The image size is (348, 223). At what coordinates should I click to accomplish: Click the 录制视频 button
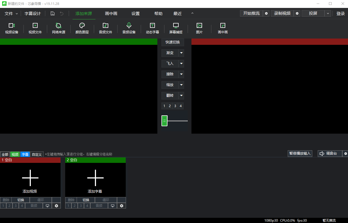[x=282, y=13]
